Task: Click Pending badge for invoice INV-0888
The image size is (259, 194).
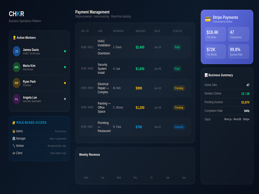Action: pos(179,108)
